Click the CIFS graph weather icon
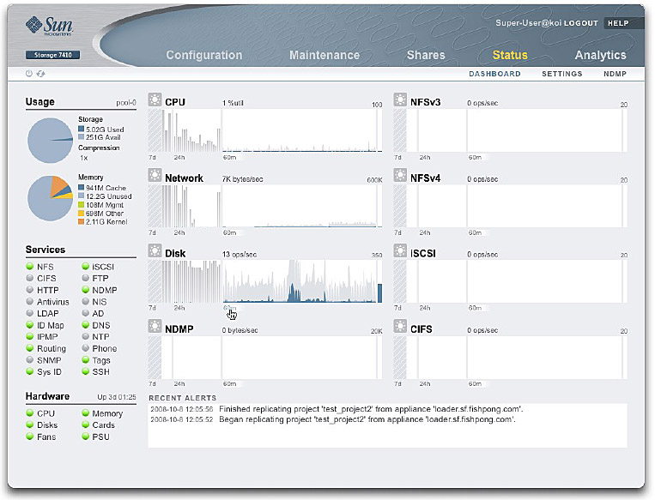The image size is (655, 500). [400, 327]
